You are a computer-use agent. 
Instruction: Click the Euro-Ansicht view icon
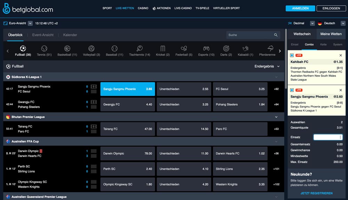coord(5,23)
